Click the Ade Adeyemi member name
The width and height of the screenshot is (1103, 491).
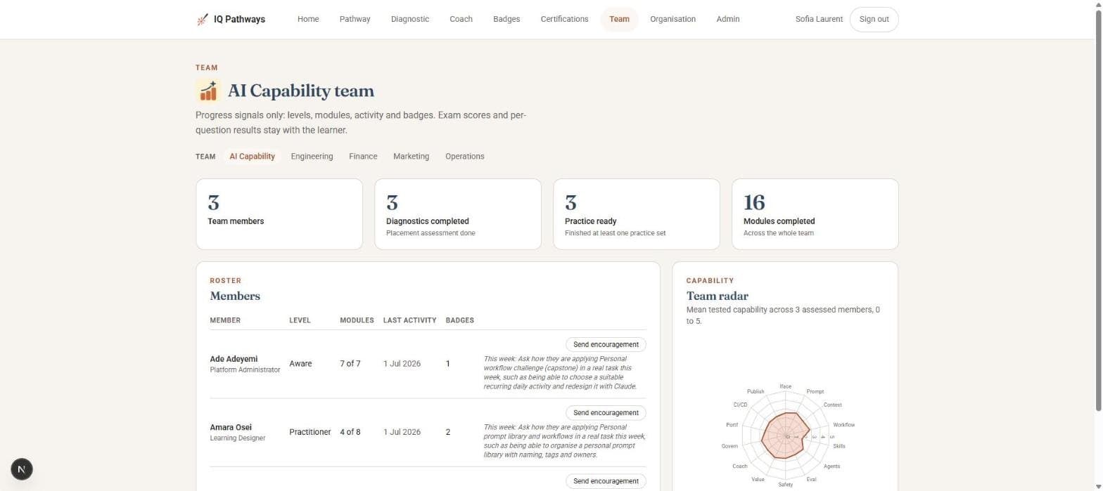point(234,359)
